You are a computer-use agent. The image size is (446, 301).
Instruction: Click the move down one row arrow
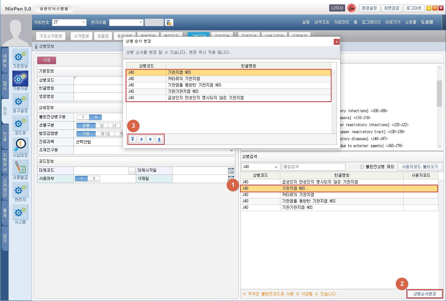(x=150, y=139)
